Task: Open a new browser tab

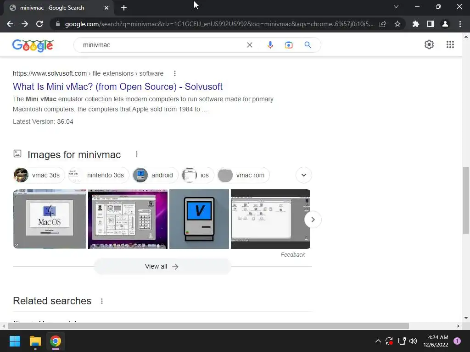Action: [124, 8]
